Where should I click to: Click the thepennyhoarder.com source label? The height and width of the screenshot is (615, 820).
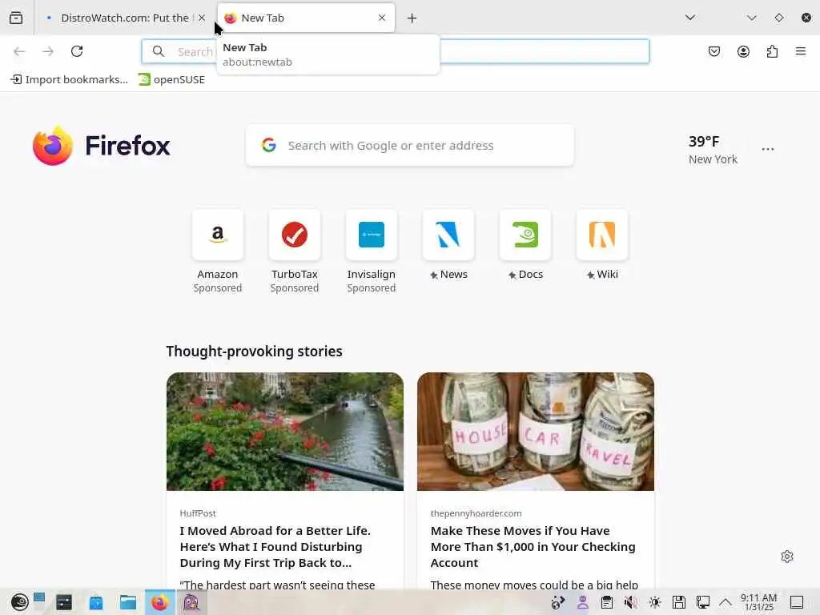476,513
